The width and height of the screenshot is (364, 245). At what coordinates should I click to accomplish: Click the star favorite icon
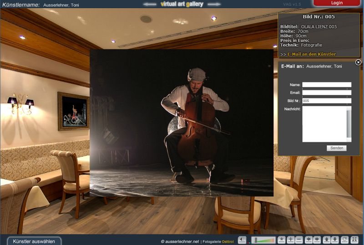pyautogui.click(x=282, y=240)
